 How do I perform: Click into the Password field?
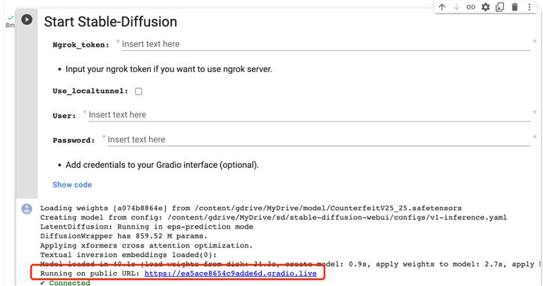(318, 140)
